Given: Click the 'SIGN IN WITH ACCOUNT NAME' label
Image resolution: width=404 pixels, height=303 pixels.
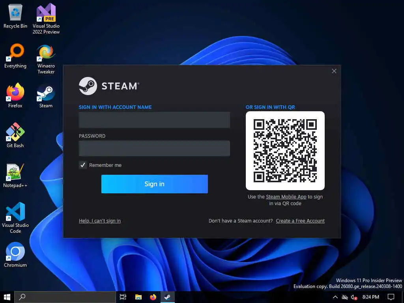Looking at the screenshot, I should [x=115, y=107].
